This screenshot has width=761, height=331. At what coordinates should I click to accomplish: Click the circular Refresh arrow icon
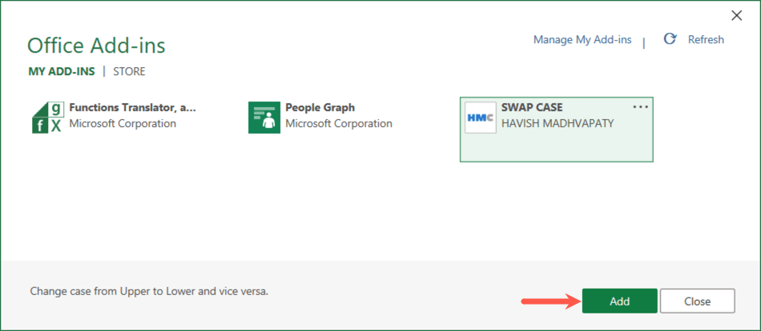(670, 39)
